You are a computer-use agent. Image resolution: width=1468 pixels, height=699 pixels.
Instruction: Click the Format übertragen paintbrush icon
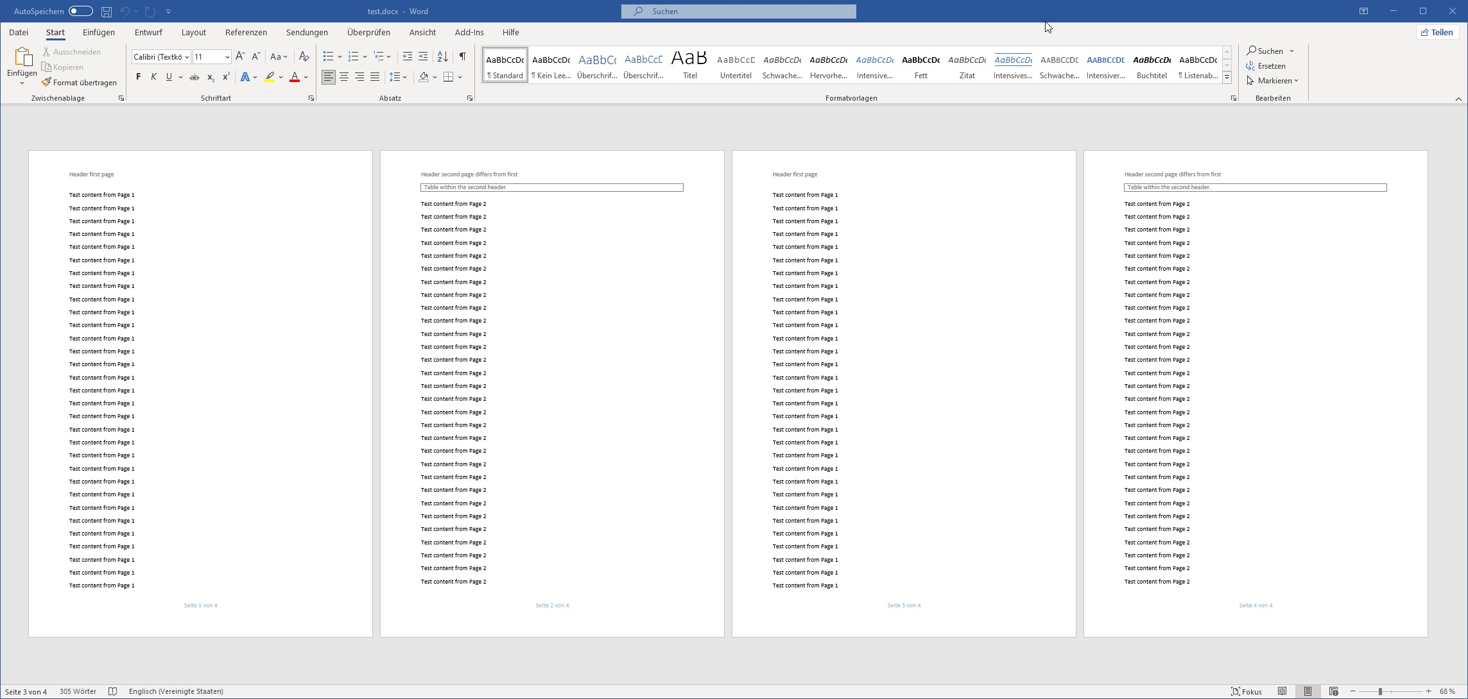coord(46,82)
